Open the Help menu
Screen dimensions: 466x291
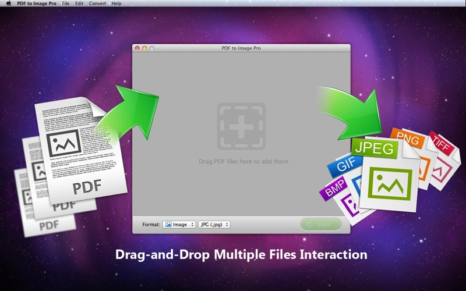pos(116,3)
